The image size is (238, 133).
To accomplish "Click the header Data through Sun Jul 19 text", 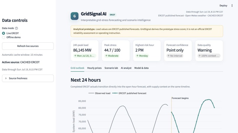I will pyautogui.click(x=204, y=12).
